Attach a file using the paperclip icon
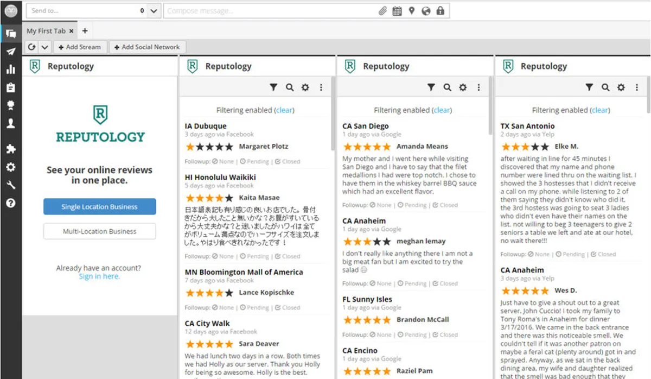 381,11
